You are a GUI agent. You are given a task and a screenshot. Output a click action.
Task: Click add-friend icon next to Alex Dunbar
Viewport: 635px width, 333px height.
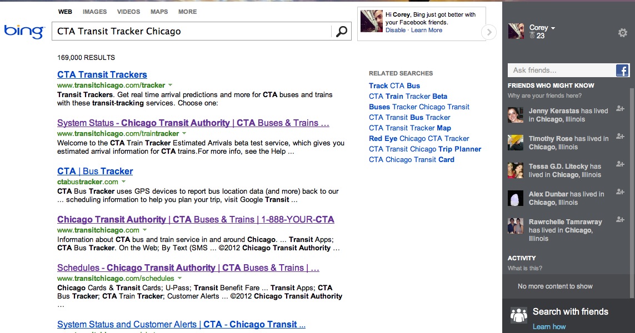[x=620, y=192]
